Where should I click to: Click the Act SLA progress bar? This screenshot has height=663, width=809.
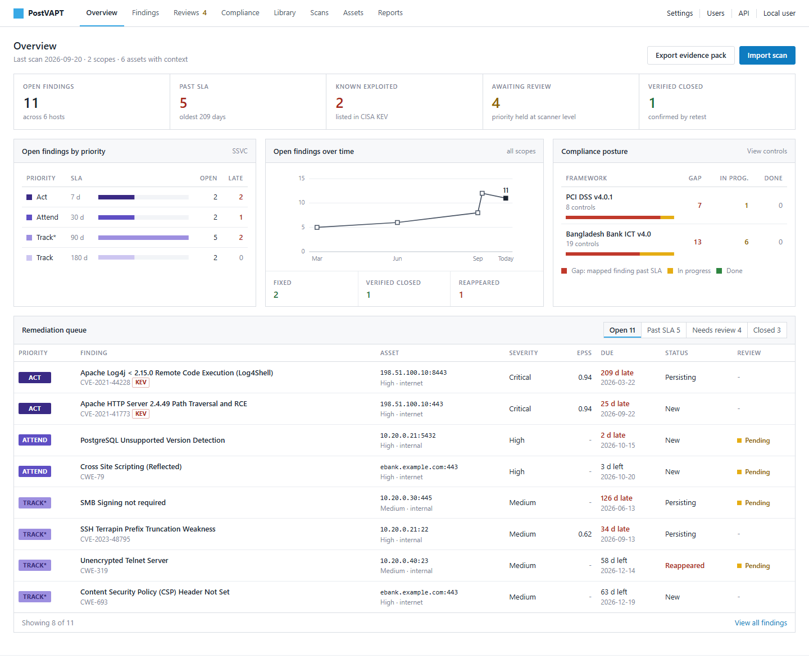click(143, 197)
